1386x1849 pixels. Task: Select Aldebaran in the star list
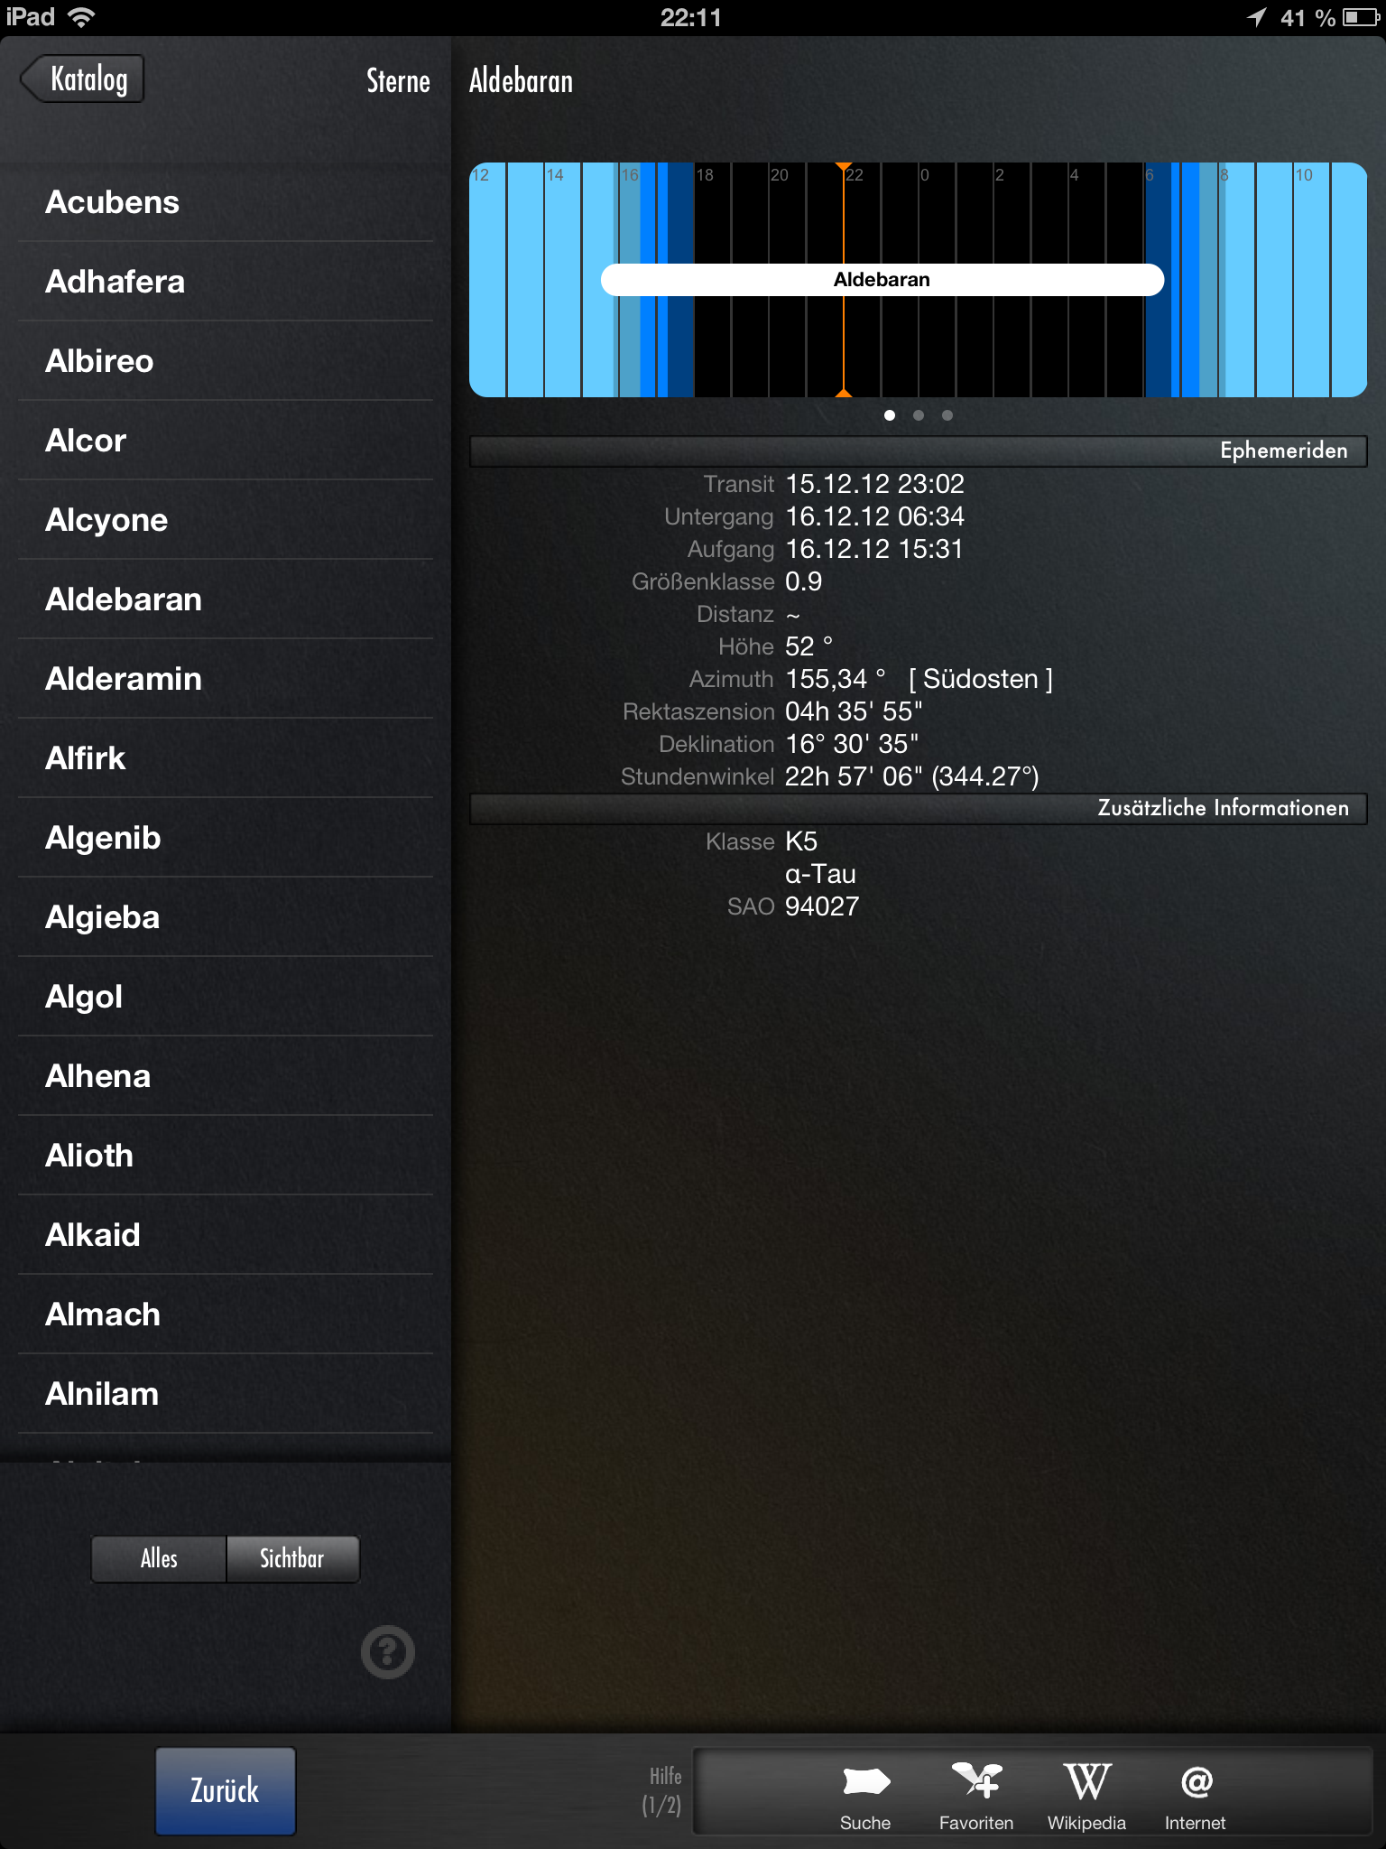[124, 599]
